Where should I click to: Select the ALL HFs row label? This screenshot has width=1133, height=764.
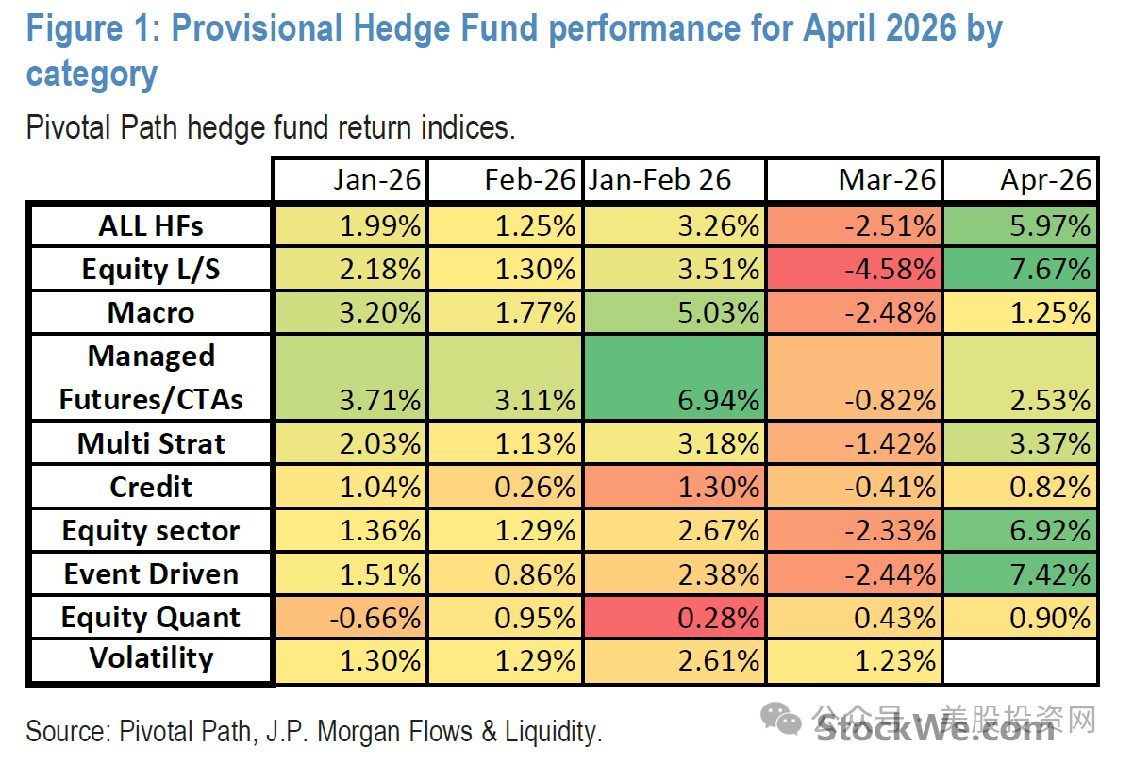pyautogui.click(x=151, y=225)
